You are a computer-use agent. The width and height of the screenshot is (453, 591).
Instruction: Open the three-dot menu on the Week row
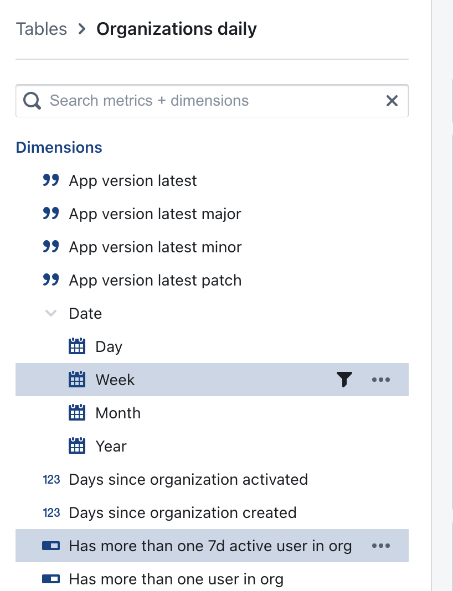(381, 380)
